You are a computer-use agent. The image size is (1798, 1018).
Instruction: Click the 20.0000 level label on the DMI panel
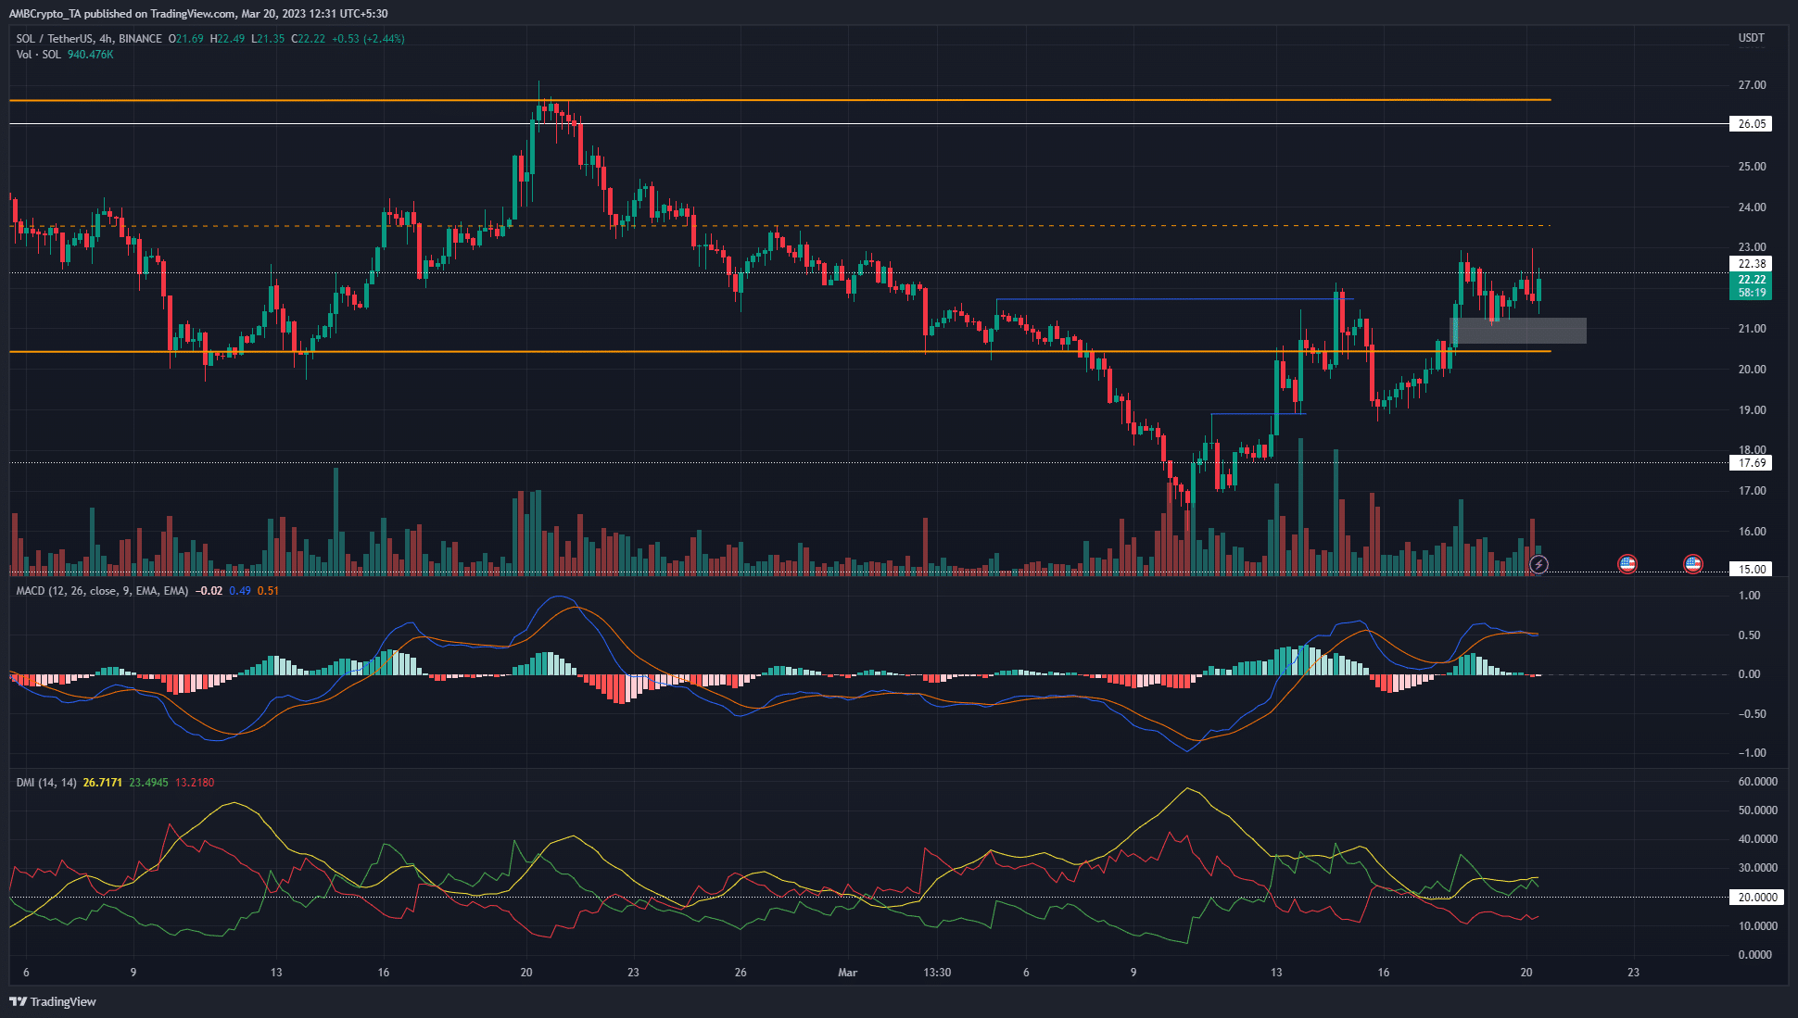[1757, 897]
